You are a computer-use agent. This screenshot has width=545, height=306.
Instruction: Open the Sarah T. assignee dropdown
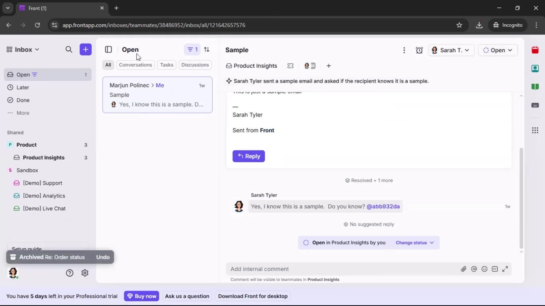tap(451, 50)
